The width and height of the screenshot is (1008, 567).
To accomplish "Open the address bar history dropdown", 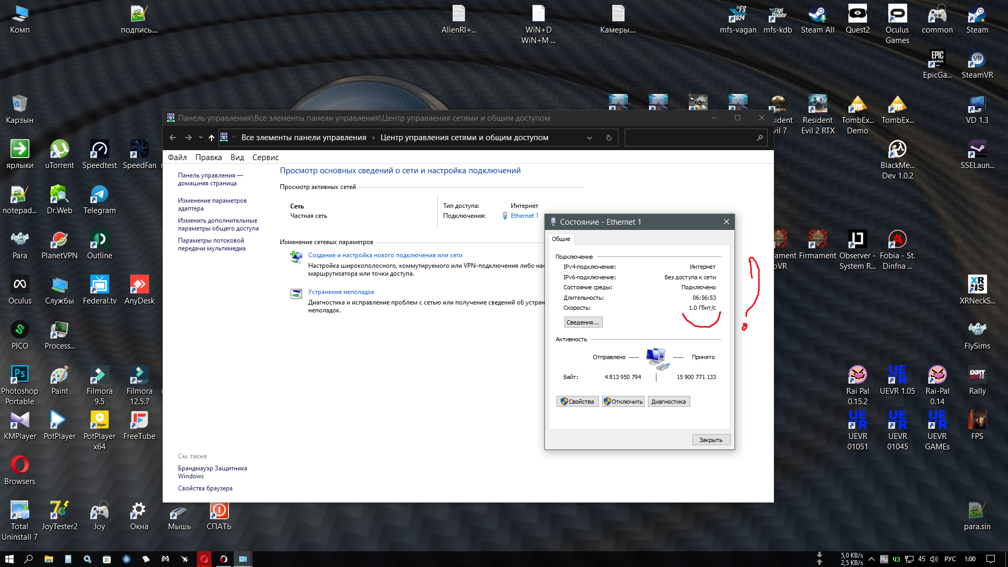I will 590,138.
